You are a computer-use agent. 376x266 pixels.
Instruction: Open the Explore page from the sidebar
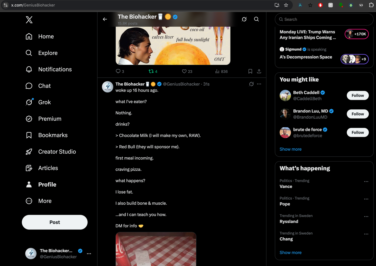42,53
